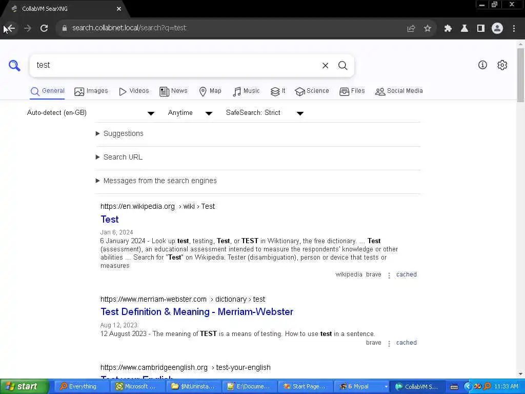This screenshot has height=394, width=525.
Task: Switch to the Map category
Action: pos(210,91)
